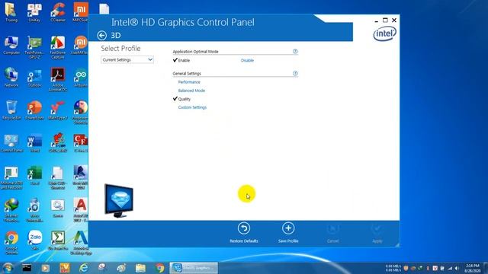Open the UniKey desktop shortcut

(x=34, y=12)
